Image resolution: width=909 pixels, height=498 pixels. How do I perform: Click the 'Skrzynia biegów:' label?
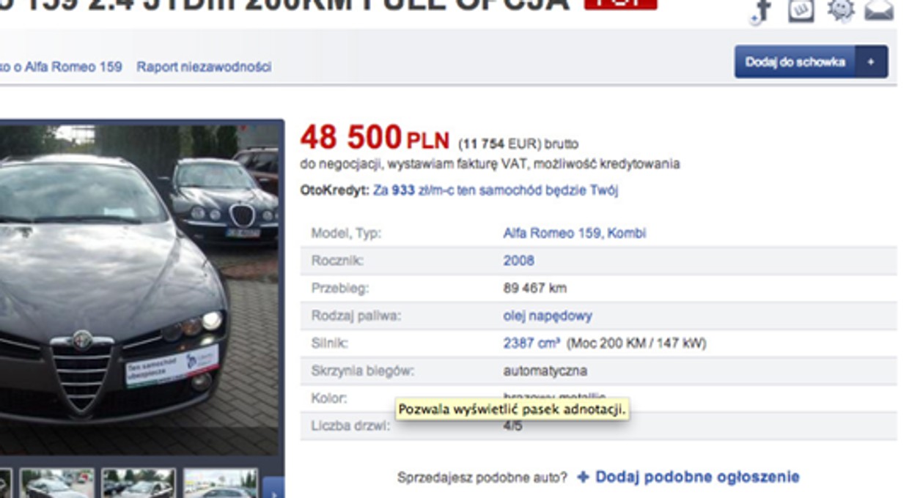coord(363,371)
